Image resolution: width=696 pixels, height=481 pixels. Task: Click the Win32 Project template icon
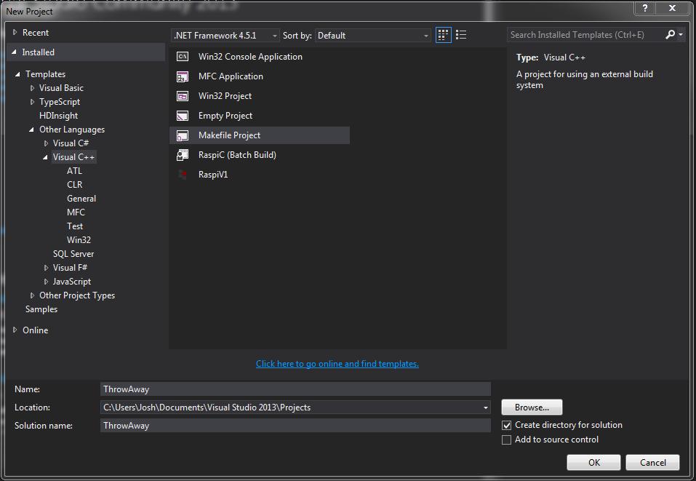(183, 96)
